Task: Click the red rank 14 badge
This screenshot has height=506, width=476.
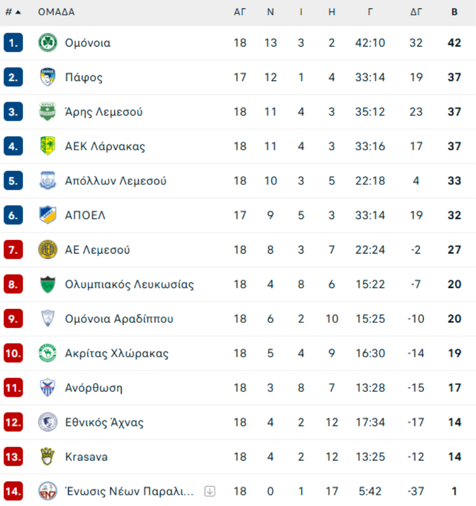Action: tap(13, 491)
